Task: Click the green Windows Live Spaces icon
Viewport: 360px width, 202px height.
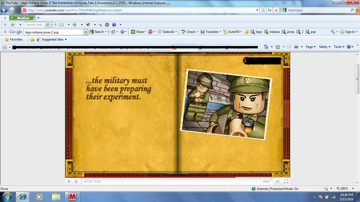Action: (x=75, y=25)
